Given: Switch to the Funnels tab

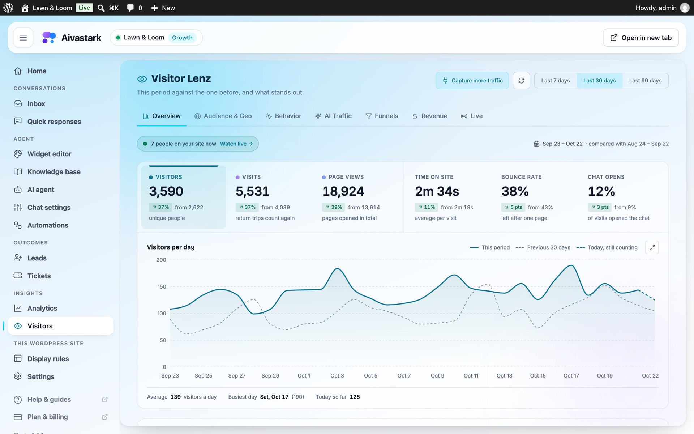Looking at the screenshot, I should (382, 116).
